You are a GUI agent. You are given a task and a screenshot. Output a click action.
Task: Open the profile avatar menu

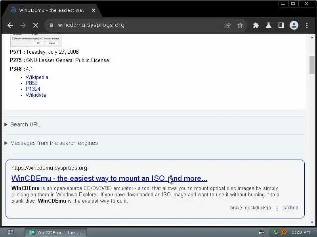(294, 25)
